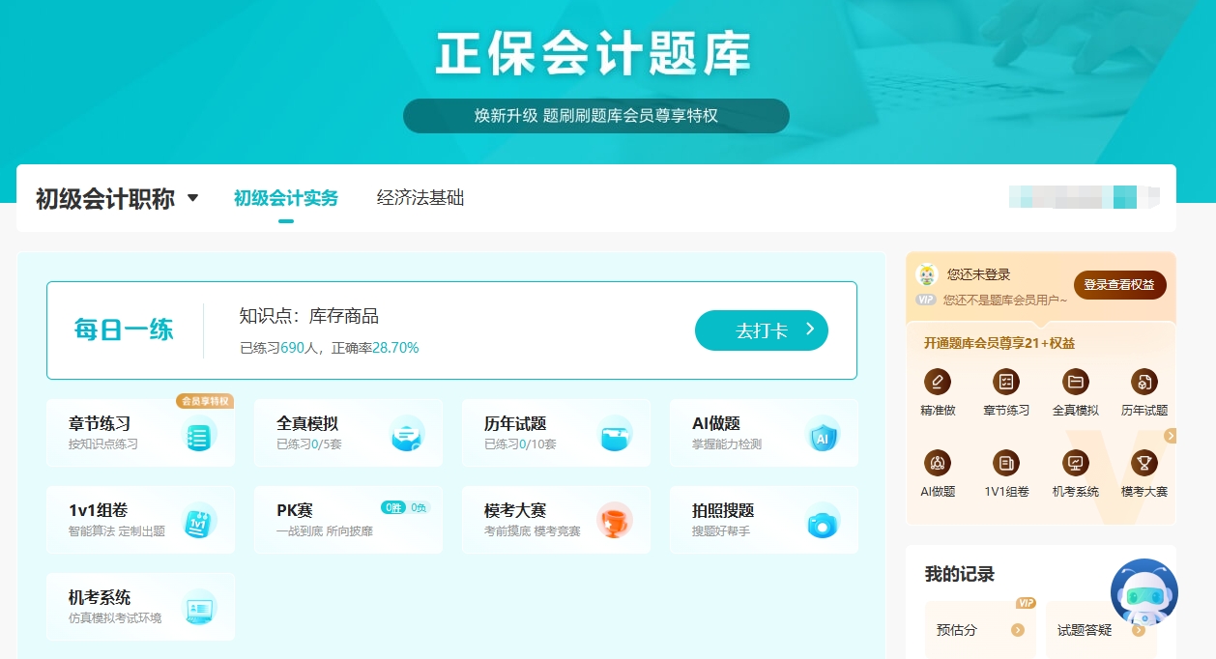The height and width of the screenshot is (659, 1216).
Task: Click 登录查看权益 login button
Action: [x=1119, y=285]
